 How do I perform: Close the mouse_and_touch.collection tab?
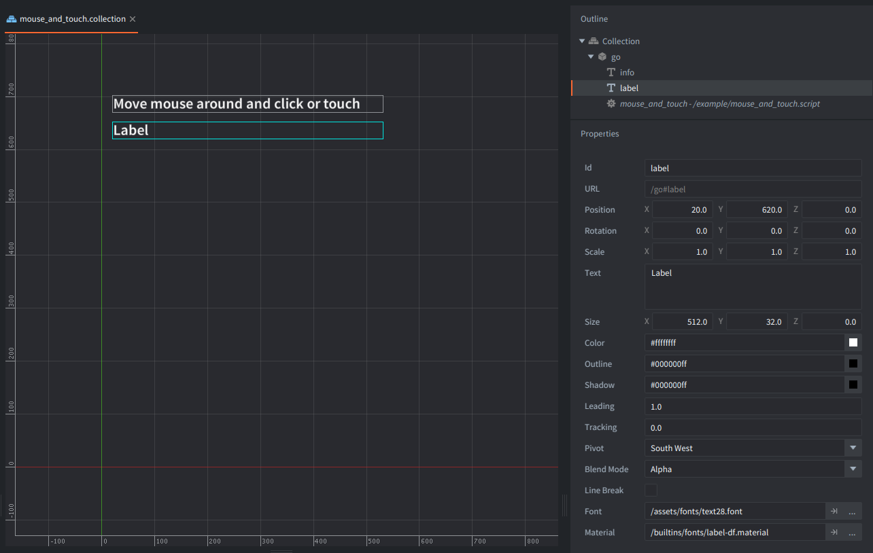click(133, 19)
